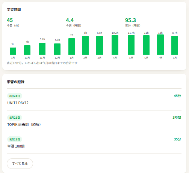Click the 13h value label above 7月
This screenshot has height=173, width=189.
[x=160, y=33]
